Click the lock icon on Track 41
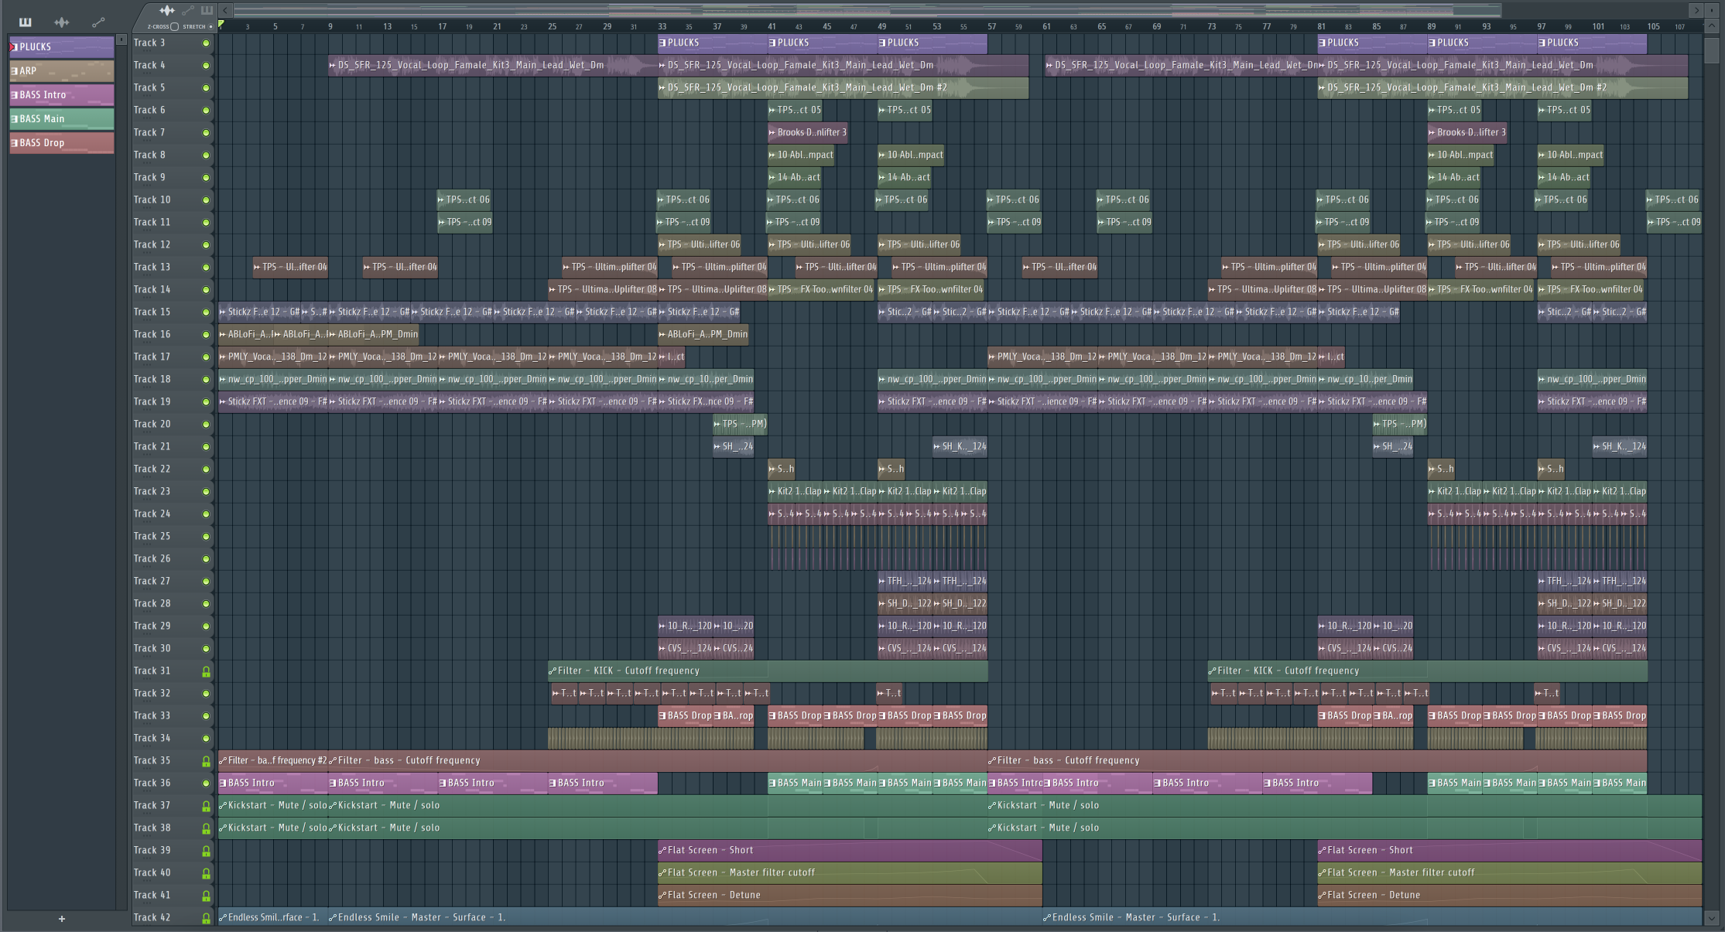 206,896
